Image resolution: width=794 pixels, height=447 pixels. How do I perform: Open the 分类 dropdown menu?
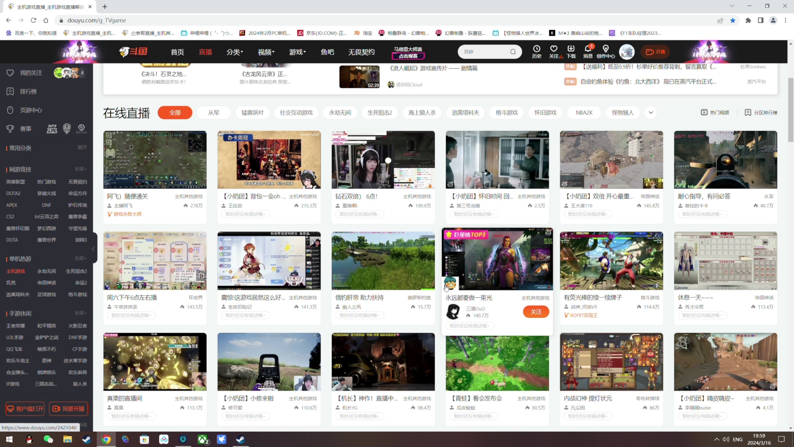234,52
